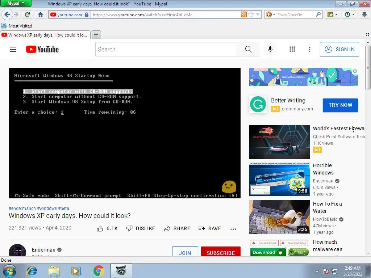Viewport: 371px width, 278px height.
Task: Open the address bar history dropdown arrow
Action: pyautogui.click(x=258, y=14)
